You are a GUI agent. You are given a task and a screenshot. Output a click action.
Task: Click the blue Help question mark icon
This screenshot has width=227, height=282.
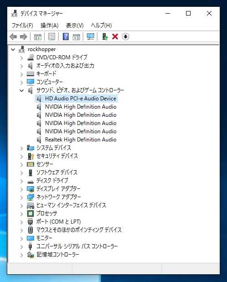coord(66,37)
